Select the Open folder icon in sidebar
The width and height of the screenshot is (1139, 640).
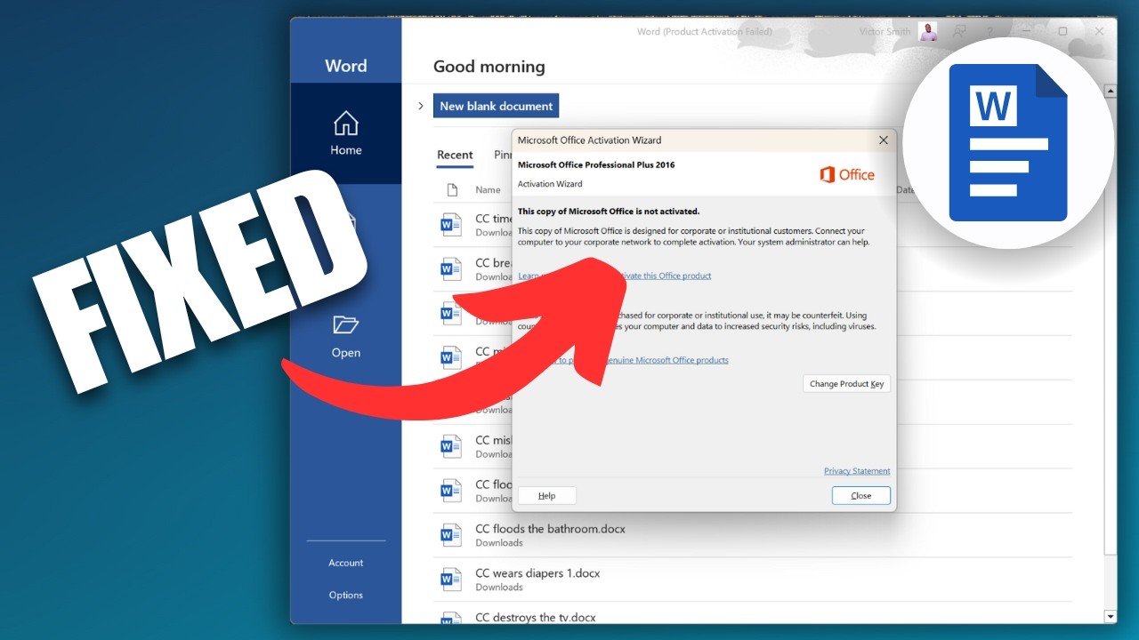pyautogui.click(x=345, y=324)
